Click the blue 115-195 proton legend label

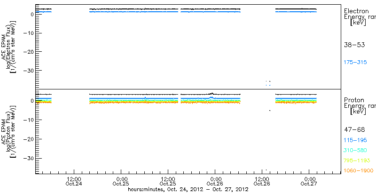(x=355, y=140)
